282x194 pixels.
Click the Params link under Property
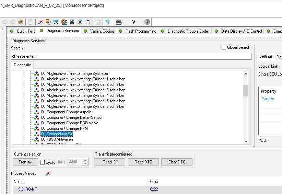[268, 99]
